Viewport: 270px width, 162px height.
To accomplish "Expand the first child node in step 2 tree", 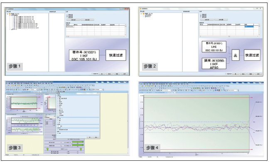I will click(x=144, y=15).
